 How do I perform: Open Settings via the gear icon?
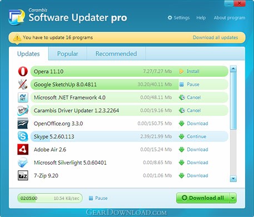point(170,18)
